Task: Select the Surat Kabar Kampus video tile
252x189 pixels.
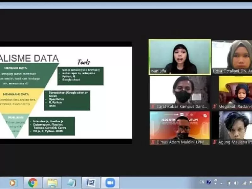Action: (x=180, y=93)
